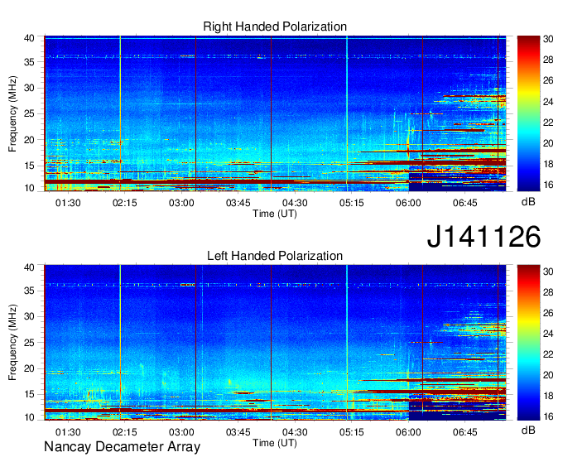Click 30 MHz tick on Right Handed frequency axis
The height and width of the screenshot is (457, 563).
(x=29, y=88)
